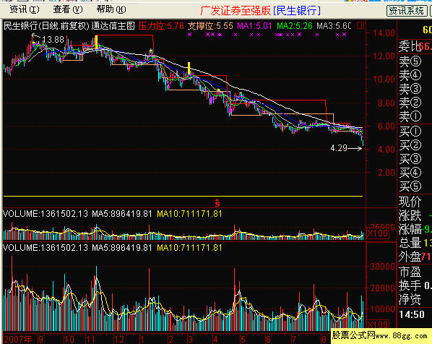Click the 6.00 price axis label

click(386, 126)
